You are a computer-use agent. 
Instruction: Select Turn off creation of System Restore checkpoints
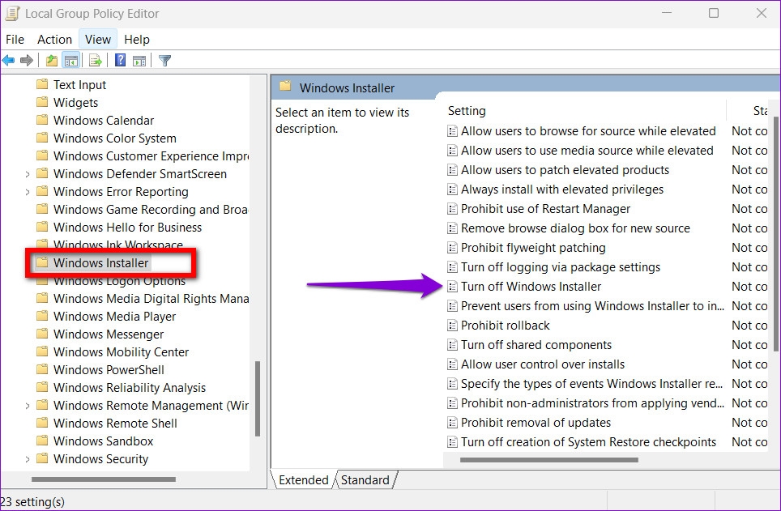[x=588, y=442]
